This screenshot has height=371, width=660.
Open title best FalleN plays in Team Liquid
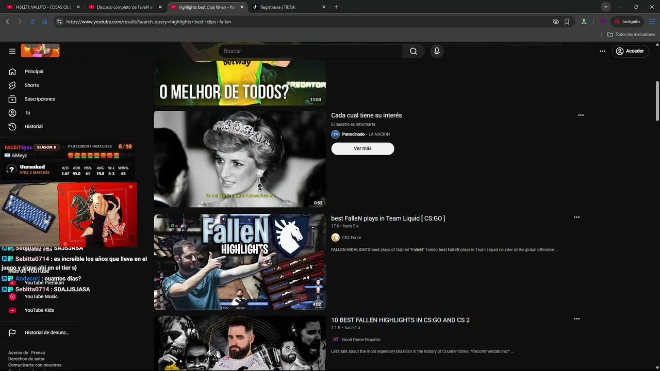(388, 218)
